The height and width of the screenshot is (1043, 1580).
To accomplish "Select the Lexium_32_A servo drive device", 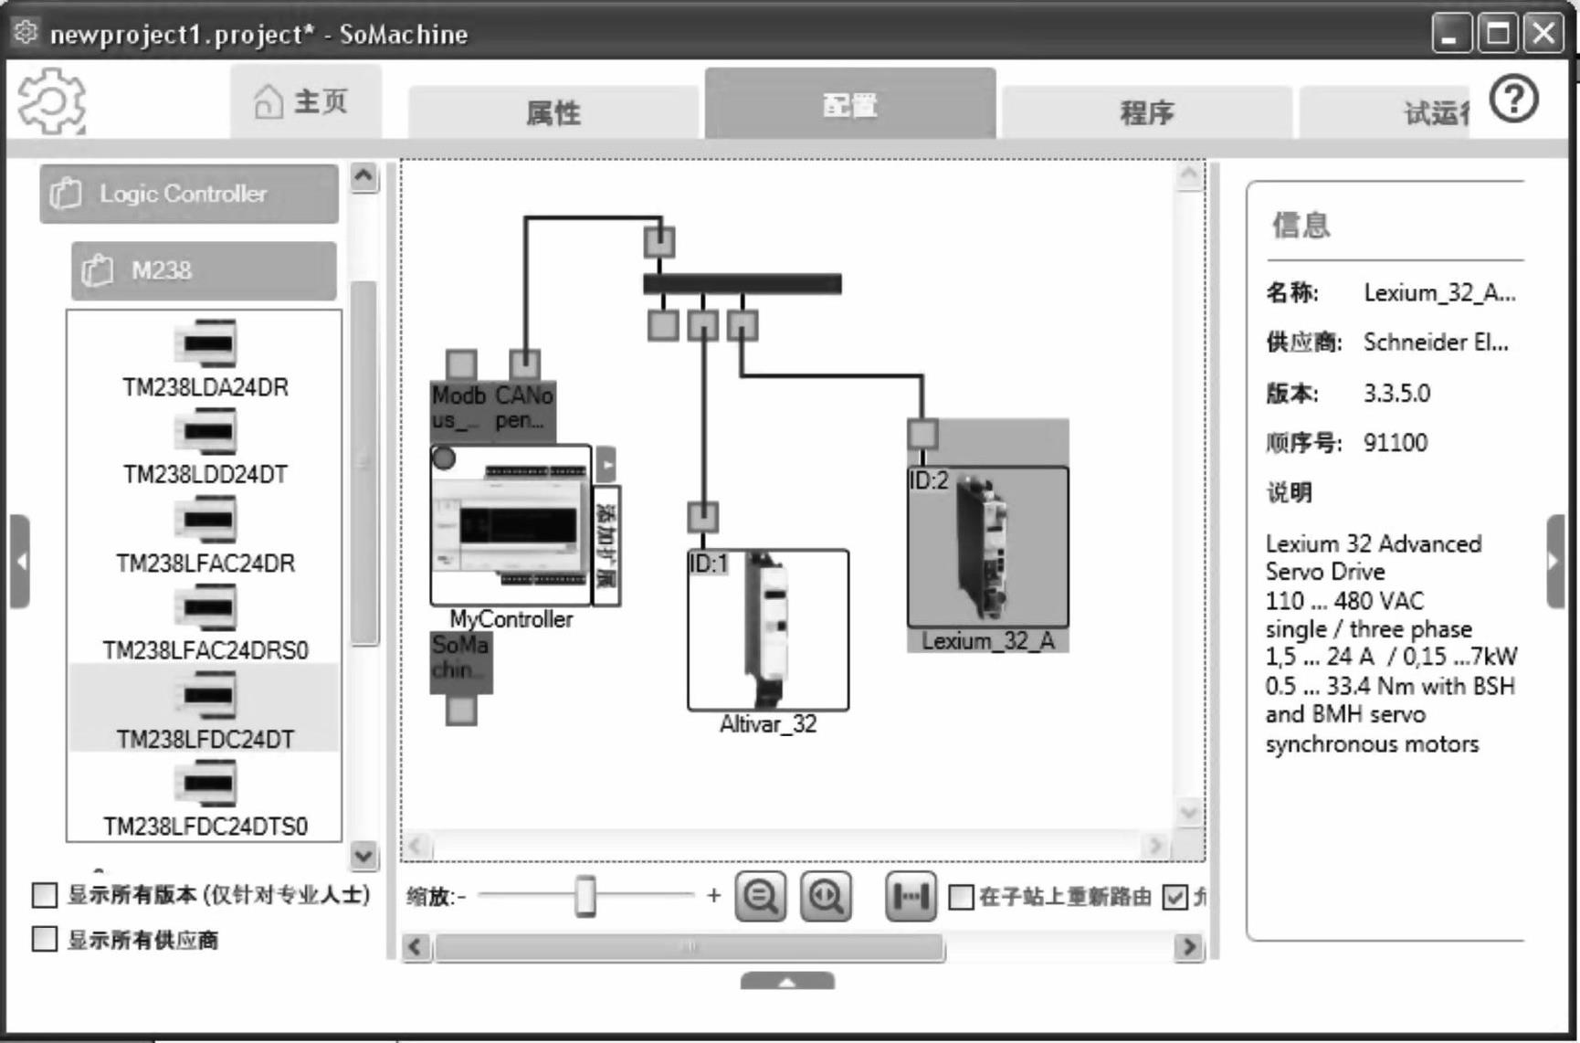I will tap(987, 546).
